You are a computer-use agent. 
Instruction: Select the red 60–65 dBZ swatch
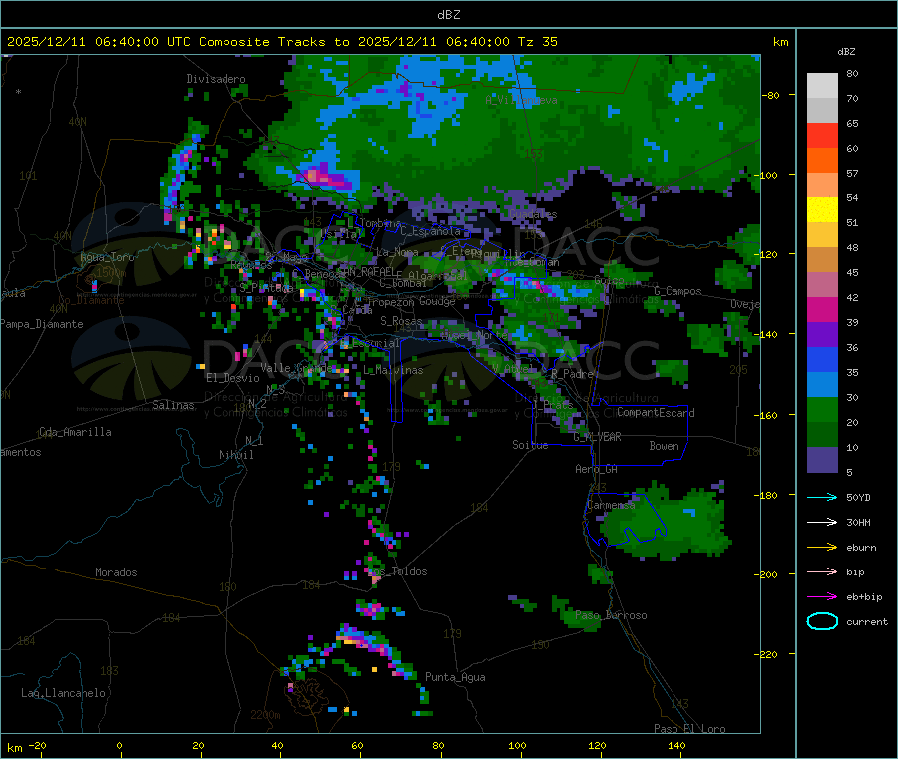(x=822, y=135)
